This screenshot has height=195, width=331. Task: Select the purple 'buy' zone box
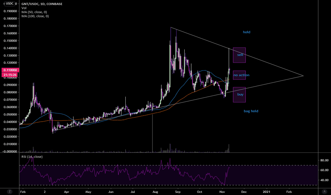click(x=239, y=95)
